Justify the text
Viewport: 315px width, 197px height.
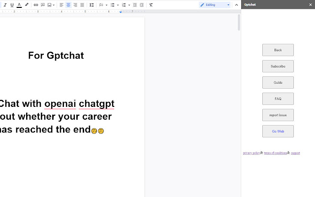(82, 5)
